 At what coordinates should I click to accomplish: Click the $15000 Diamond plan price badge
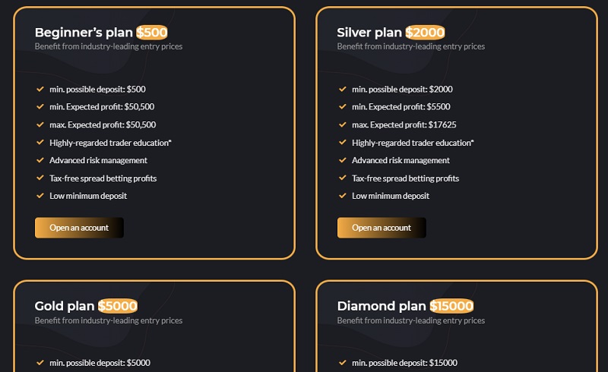[x=451, y=306]
